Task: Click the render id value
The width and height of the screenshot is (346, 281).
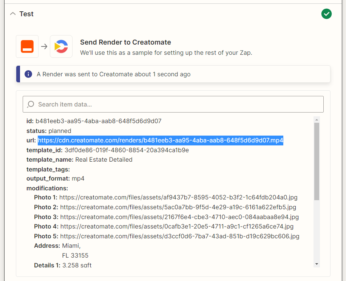Action: click(99, 121)
